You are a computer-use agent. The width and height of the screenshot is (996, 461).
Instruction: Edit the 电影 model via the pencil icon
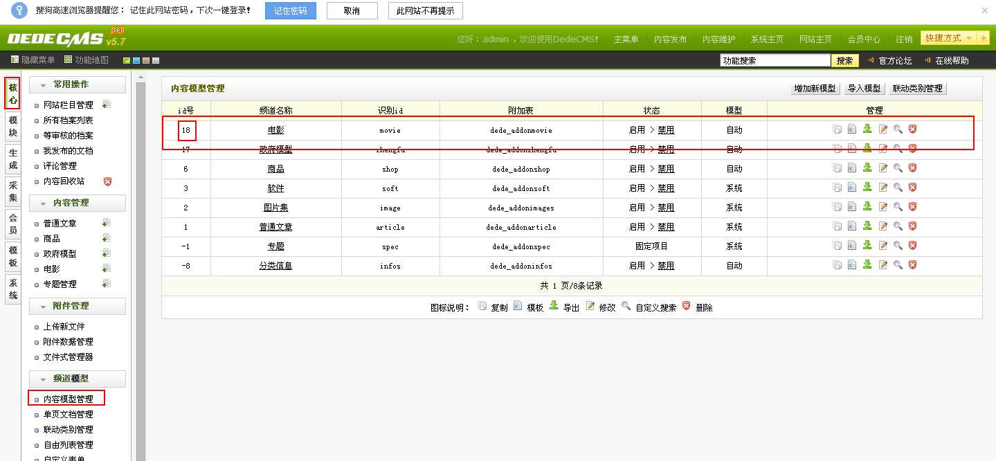click(882, 129)
